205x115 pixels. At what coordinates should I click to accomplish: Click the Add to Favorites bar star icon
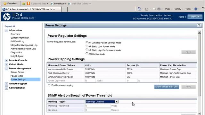pyautogui.click(x=24, y=4)
